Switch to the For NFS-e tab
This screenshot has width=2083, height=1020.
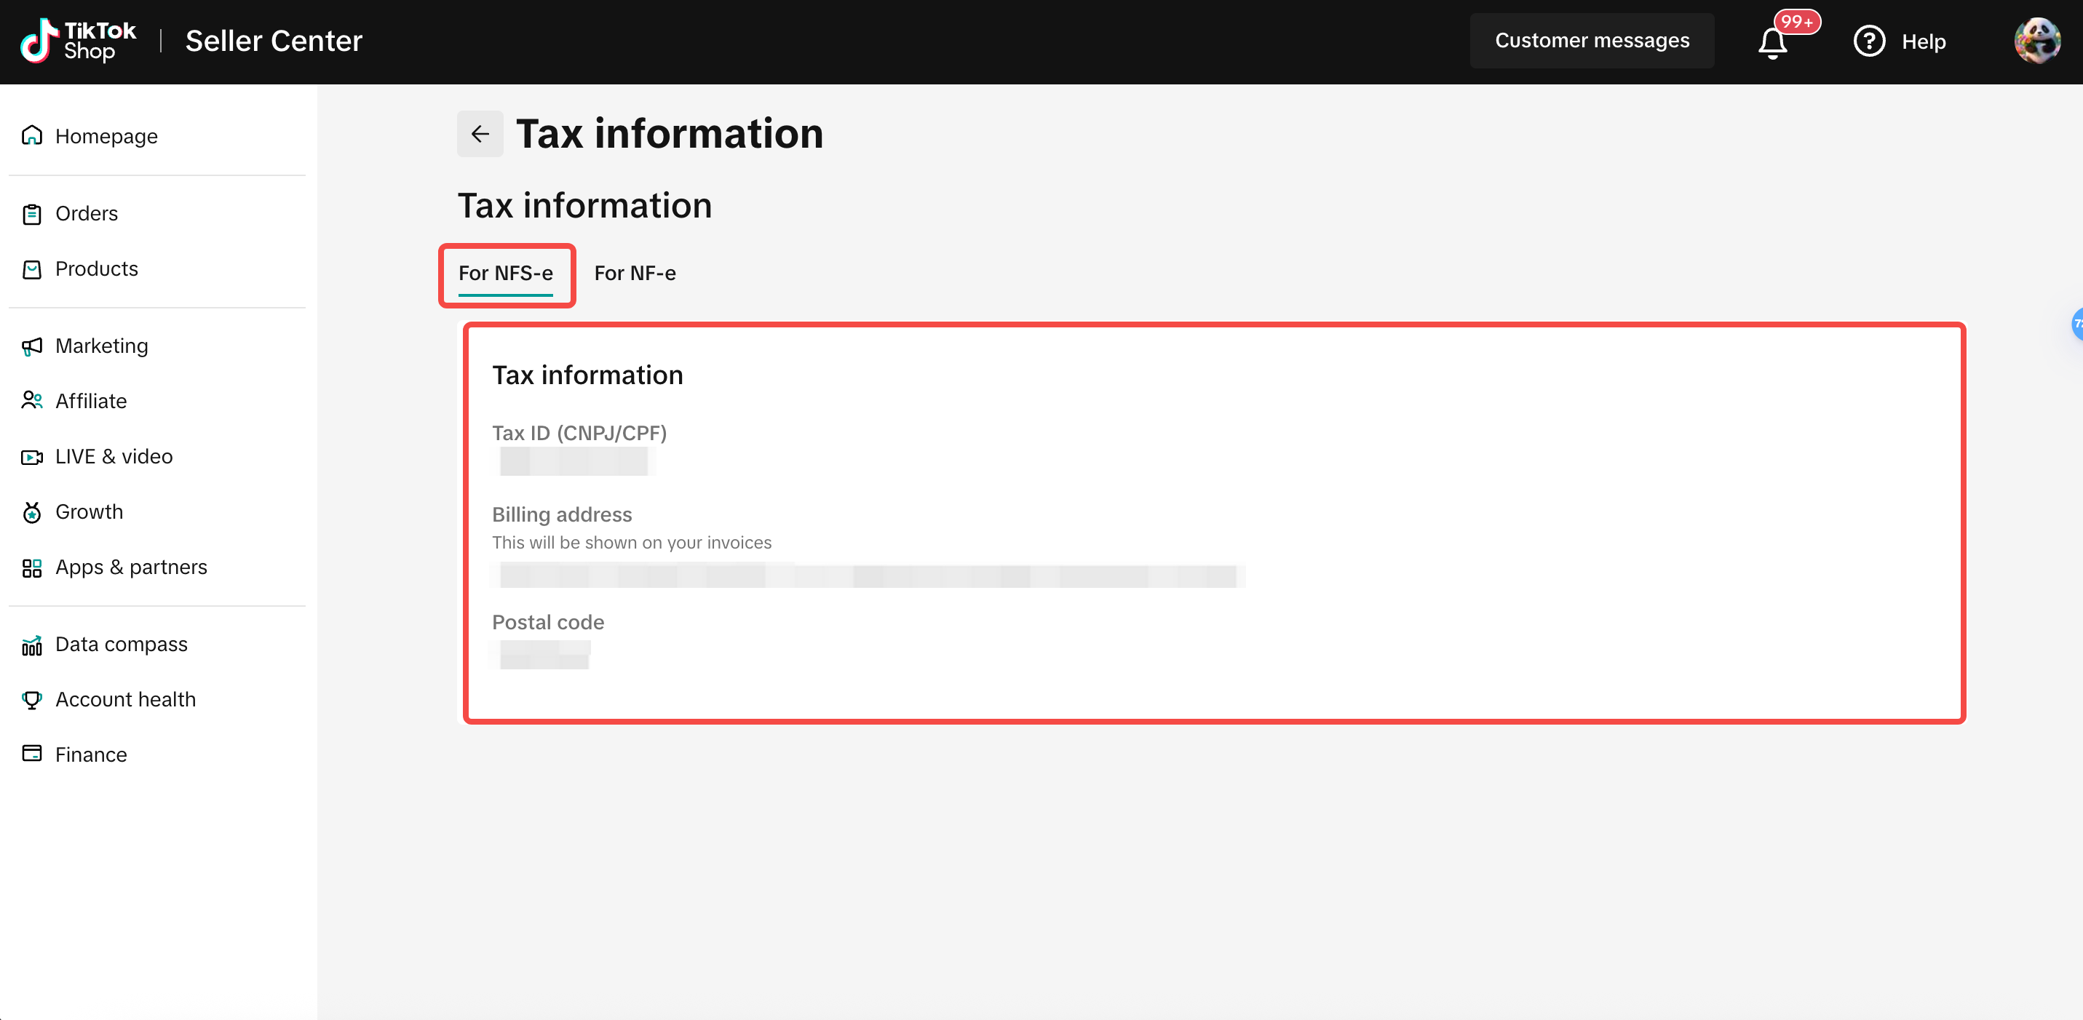pos(505,273)
